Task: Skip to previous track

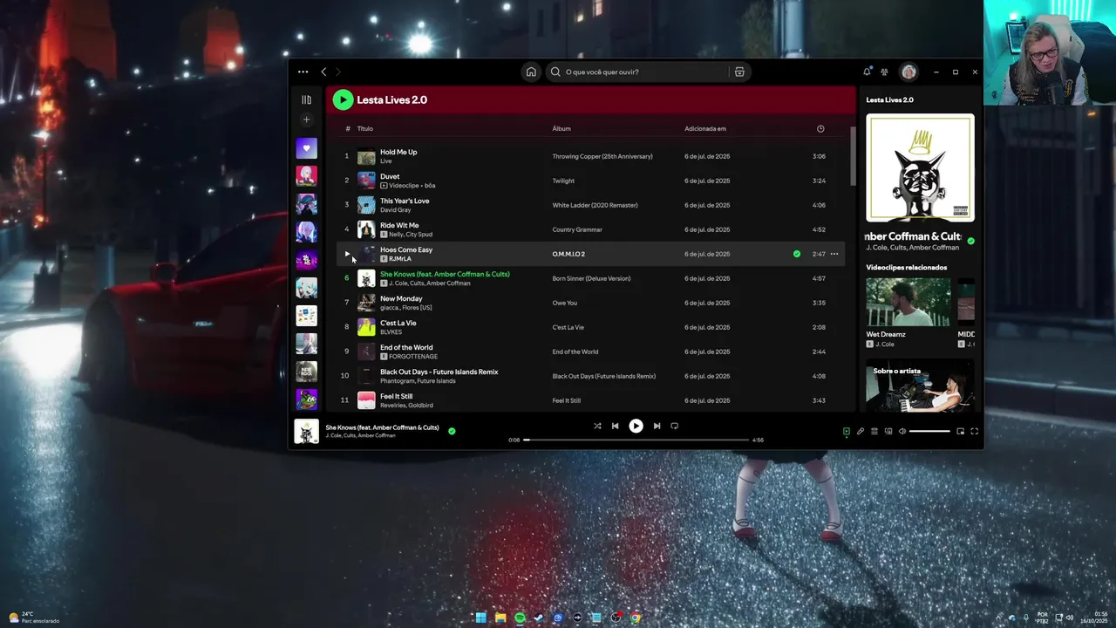Action: [x=615, y=426]
